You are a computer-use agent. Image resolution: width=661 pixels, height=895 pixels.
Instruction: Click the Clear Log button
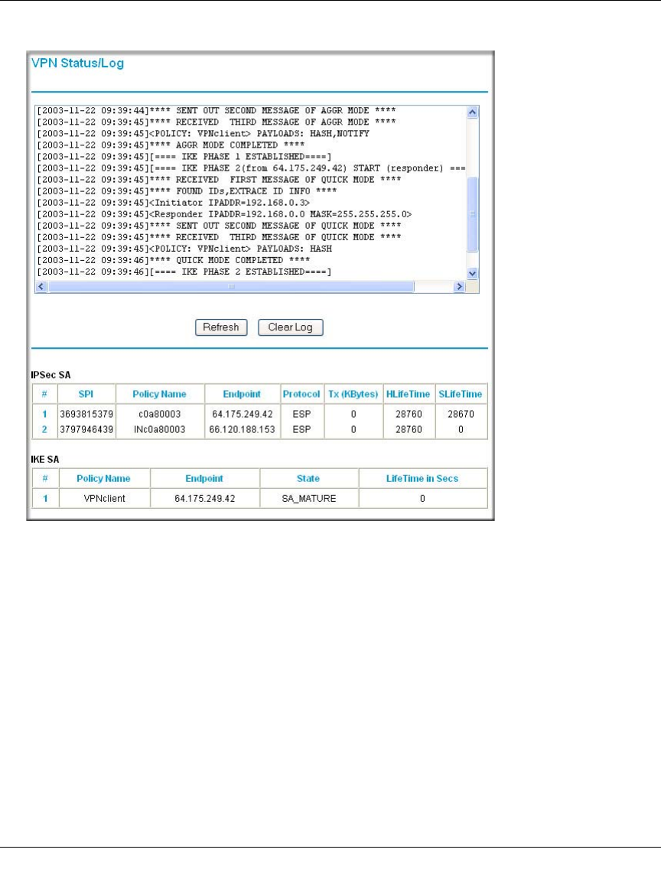(290, 327)
